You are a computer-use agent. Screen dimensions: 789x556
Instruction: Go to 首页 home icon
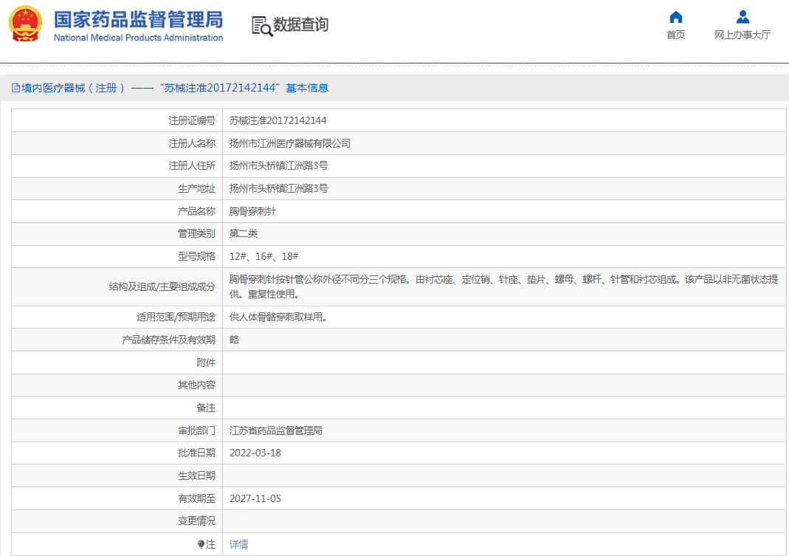pyautogui.click(x=676, y=18)
